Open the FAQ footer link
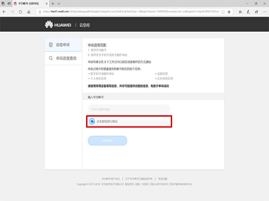The image size is (269, 201). pyautogui.click(x=163, y=179)
